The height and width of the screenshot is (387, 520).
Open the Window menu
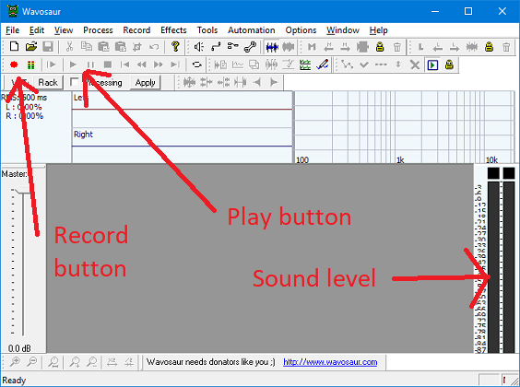click(343, 30)
